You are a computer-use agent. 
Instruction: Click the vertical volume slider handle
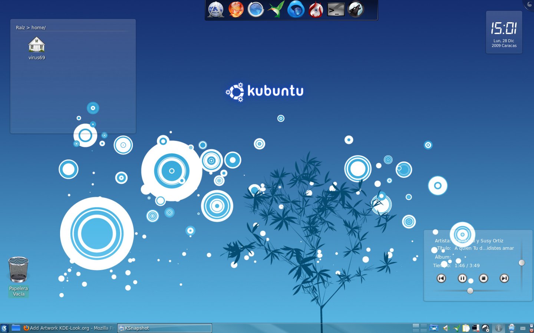tap(522, 263)
